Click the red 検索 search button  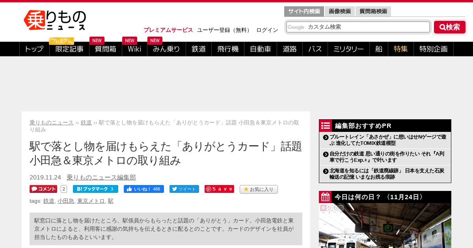pos(450,27)
